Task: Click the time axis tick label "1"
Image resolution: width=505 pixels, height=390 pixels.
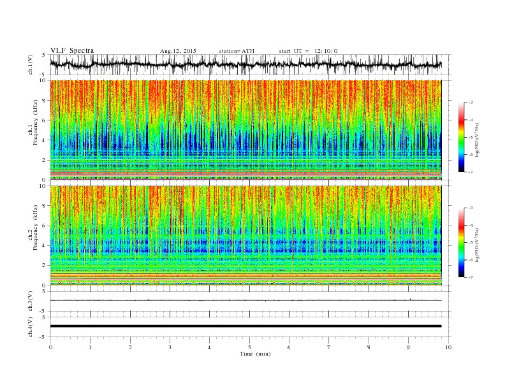Action: click(x=90, y=347)
